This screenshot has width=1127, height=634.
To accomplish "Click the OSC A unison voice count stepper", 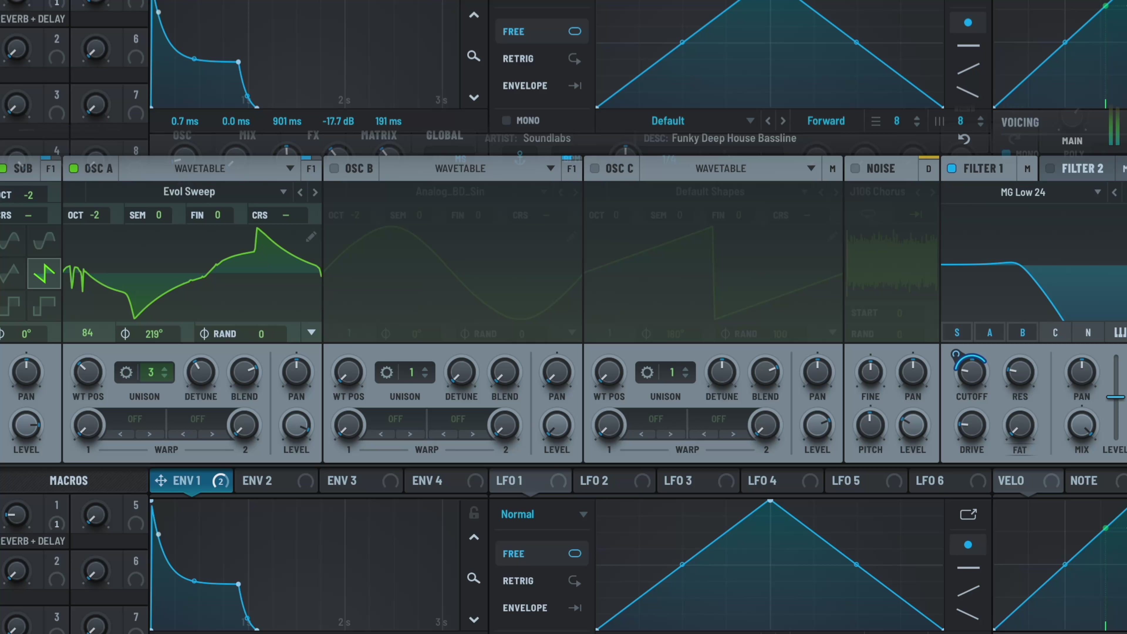I will pos(164,372).
